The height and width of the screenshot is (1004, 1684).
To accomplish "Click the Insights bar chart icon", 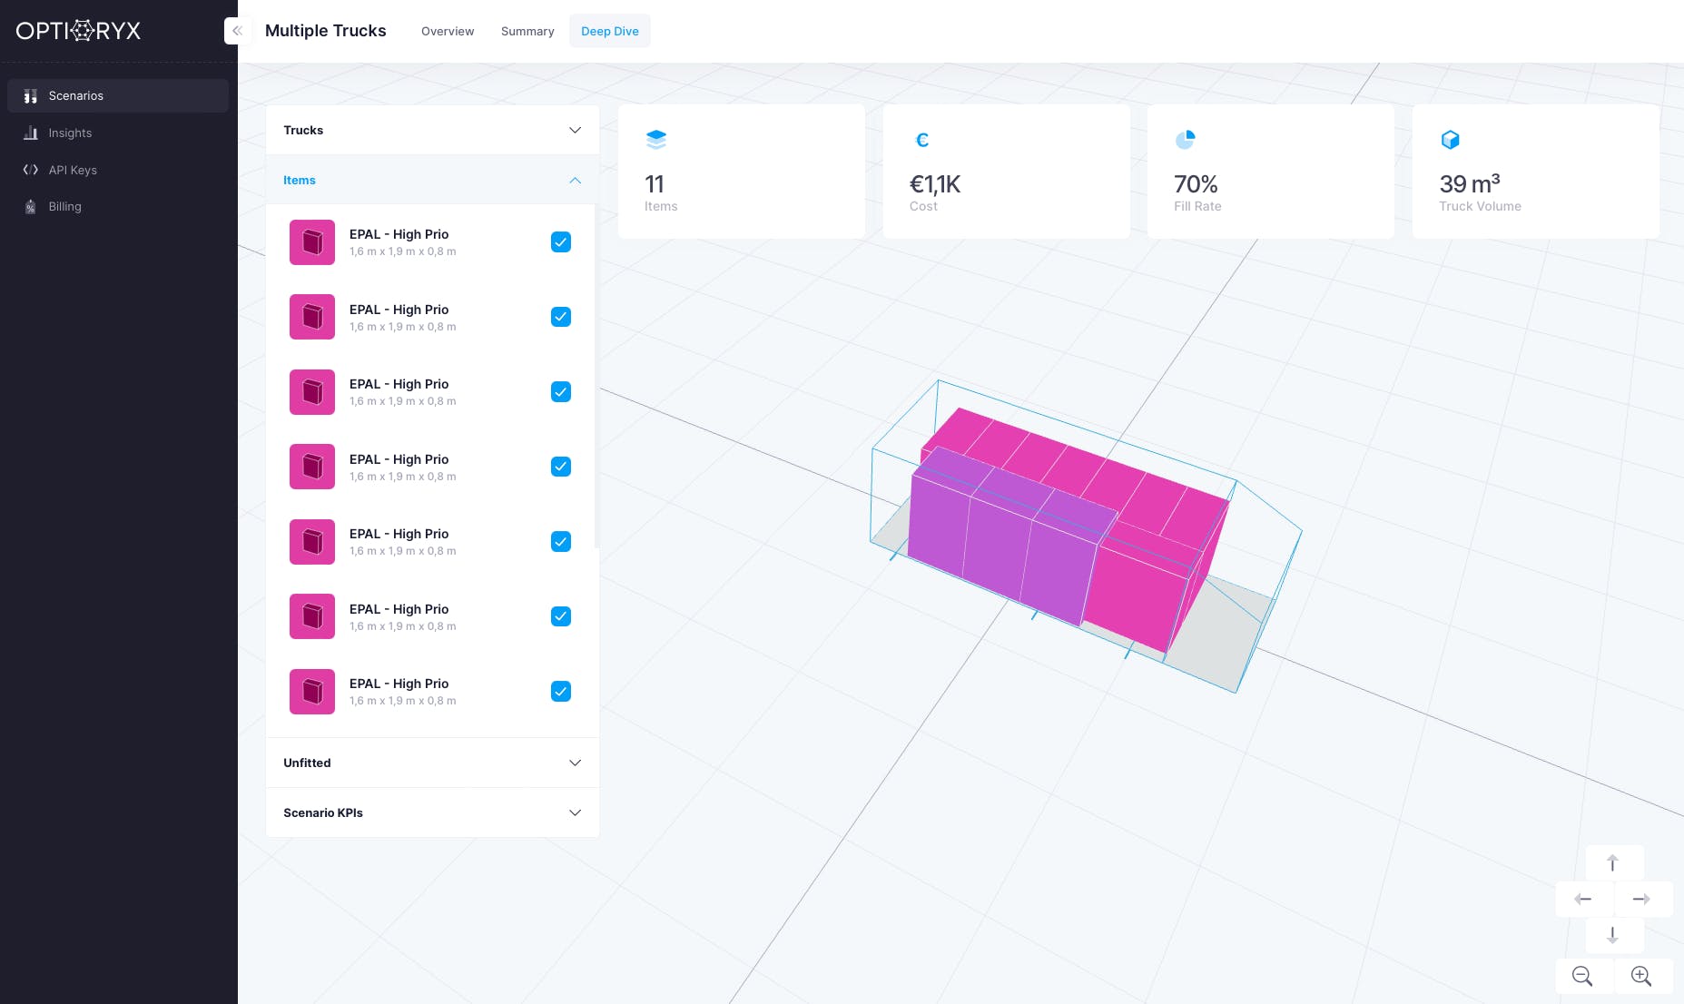I will pos(30,133).
